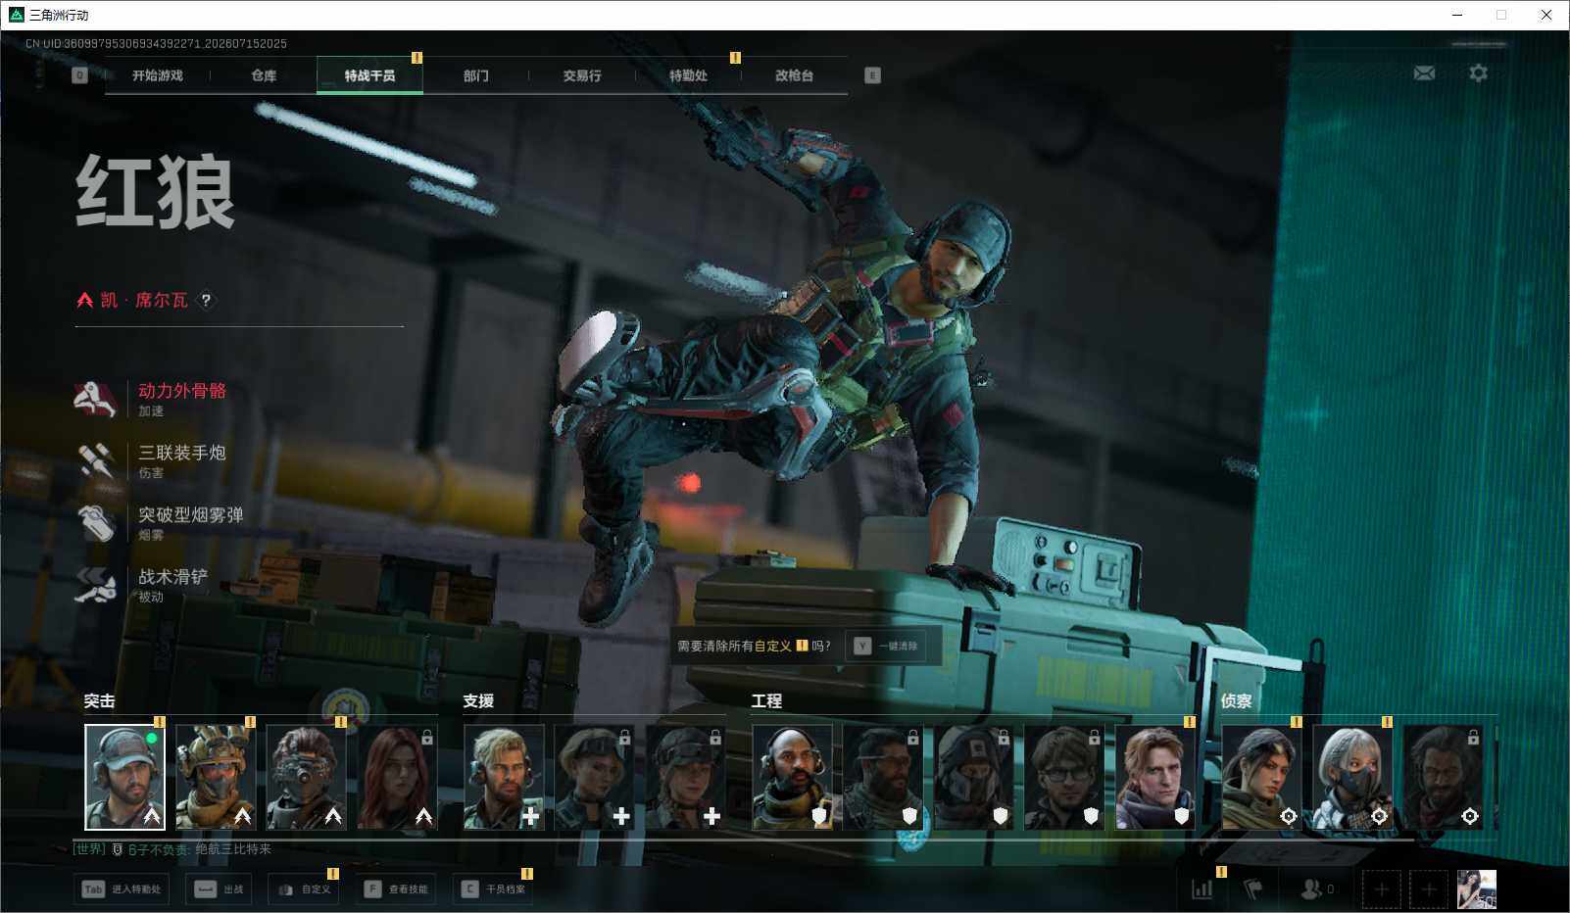This screenshot has width=1570, height=913.
Task: Click the question mark beside 凯·席尔瓦
Action: [x=206, y=300]
